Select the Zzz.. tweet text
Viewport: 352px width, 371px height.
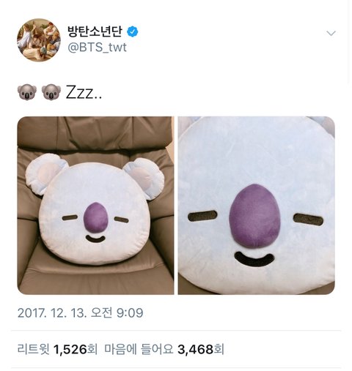pyautogui.click(x=84, y=93)
